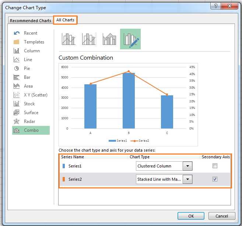Confirm with the OK button

(x=191, y=216)
